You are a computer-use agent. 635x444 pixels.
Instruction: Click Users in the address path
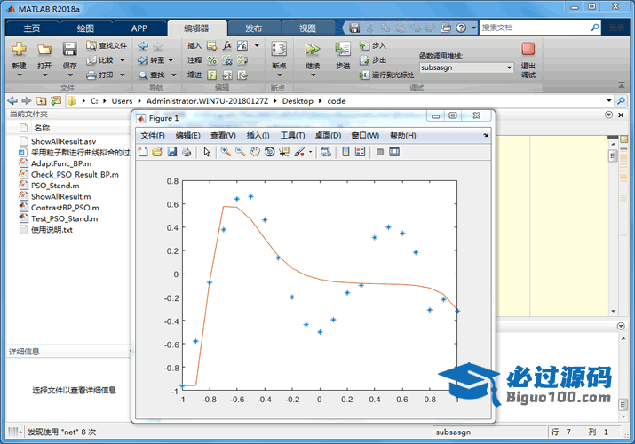pos(122,101)
